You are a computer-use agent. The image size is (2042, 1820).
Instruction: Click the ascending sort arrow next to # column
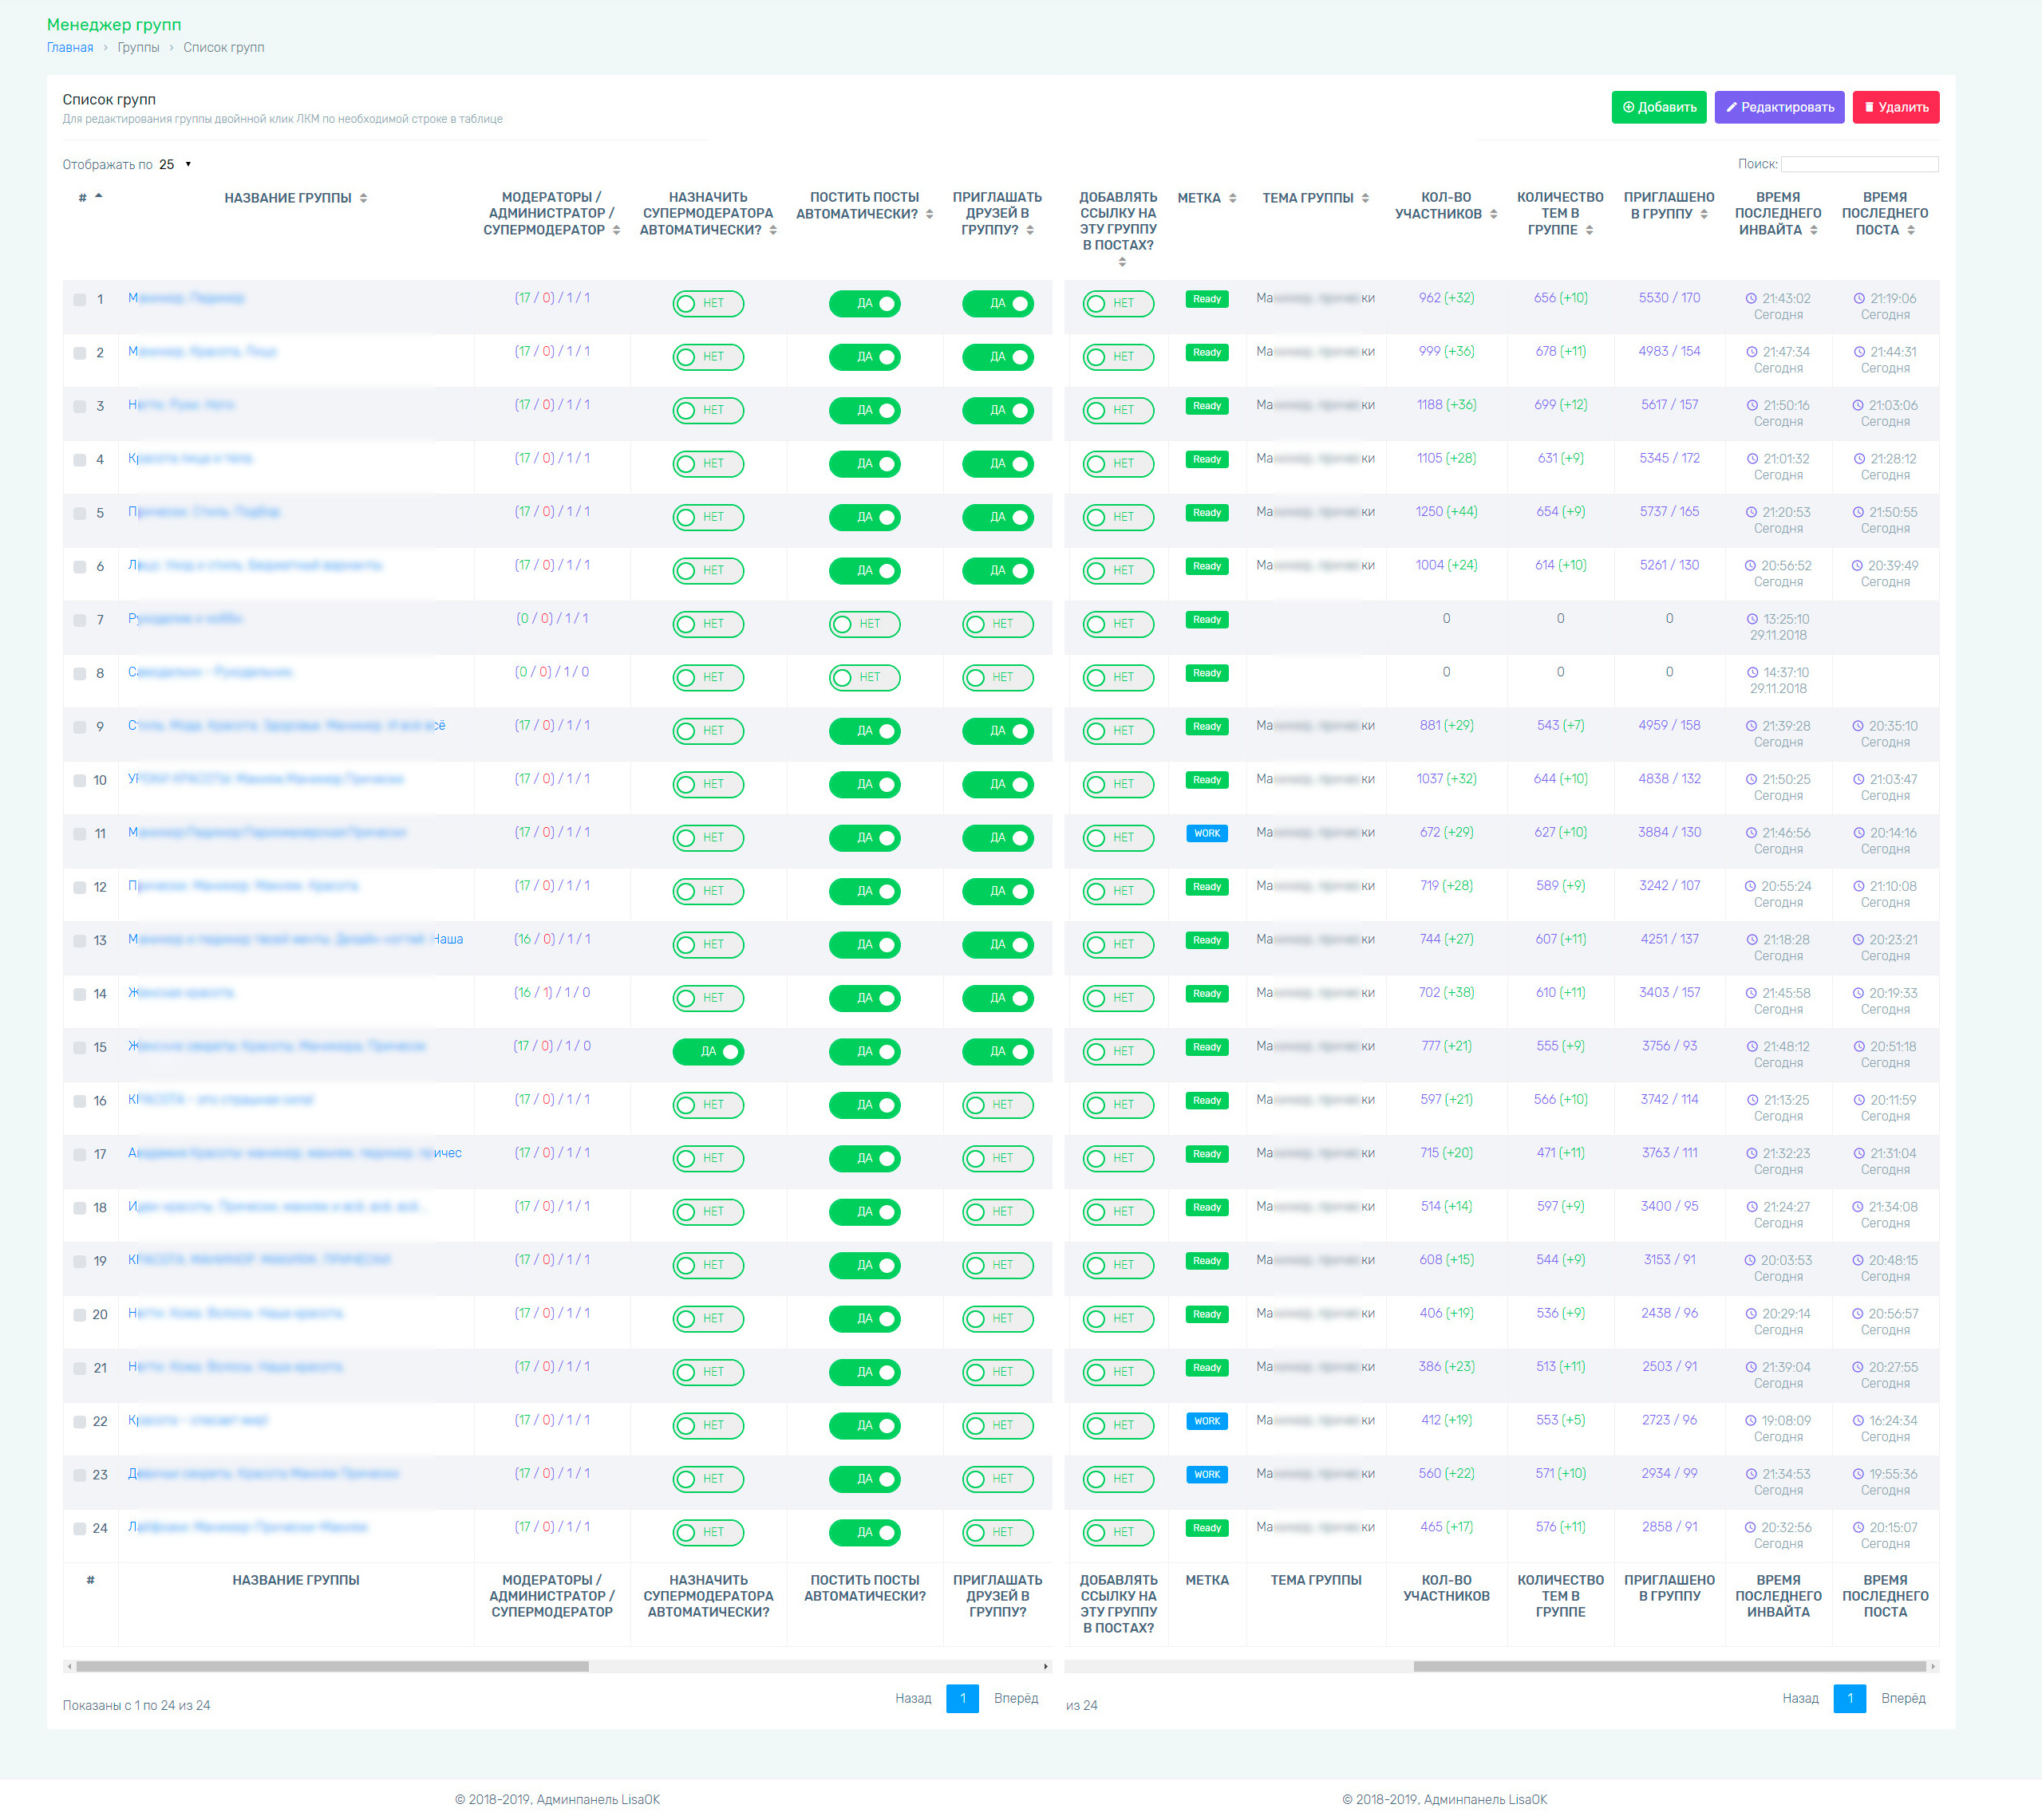98,197
